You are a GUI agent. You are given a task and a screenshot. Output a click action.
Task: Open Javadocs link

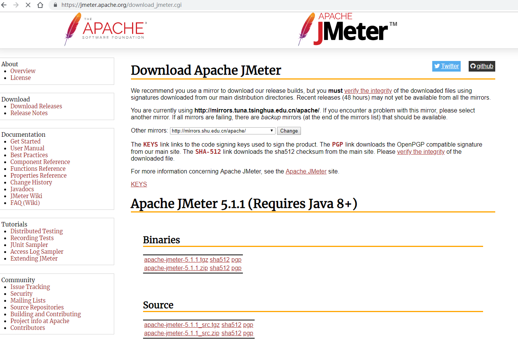coord(22,189)
